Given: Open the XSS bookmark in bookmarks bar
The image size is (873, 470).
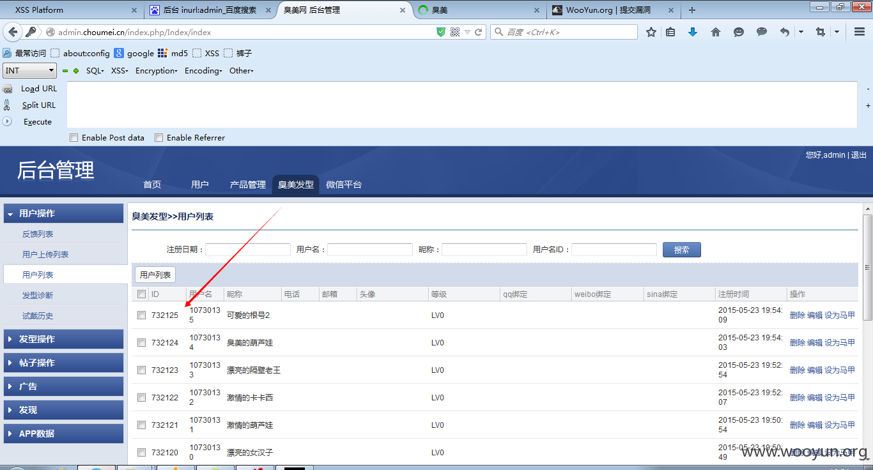Looking at the screenshot, I should 206,54.
